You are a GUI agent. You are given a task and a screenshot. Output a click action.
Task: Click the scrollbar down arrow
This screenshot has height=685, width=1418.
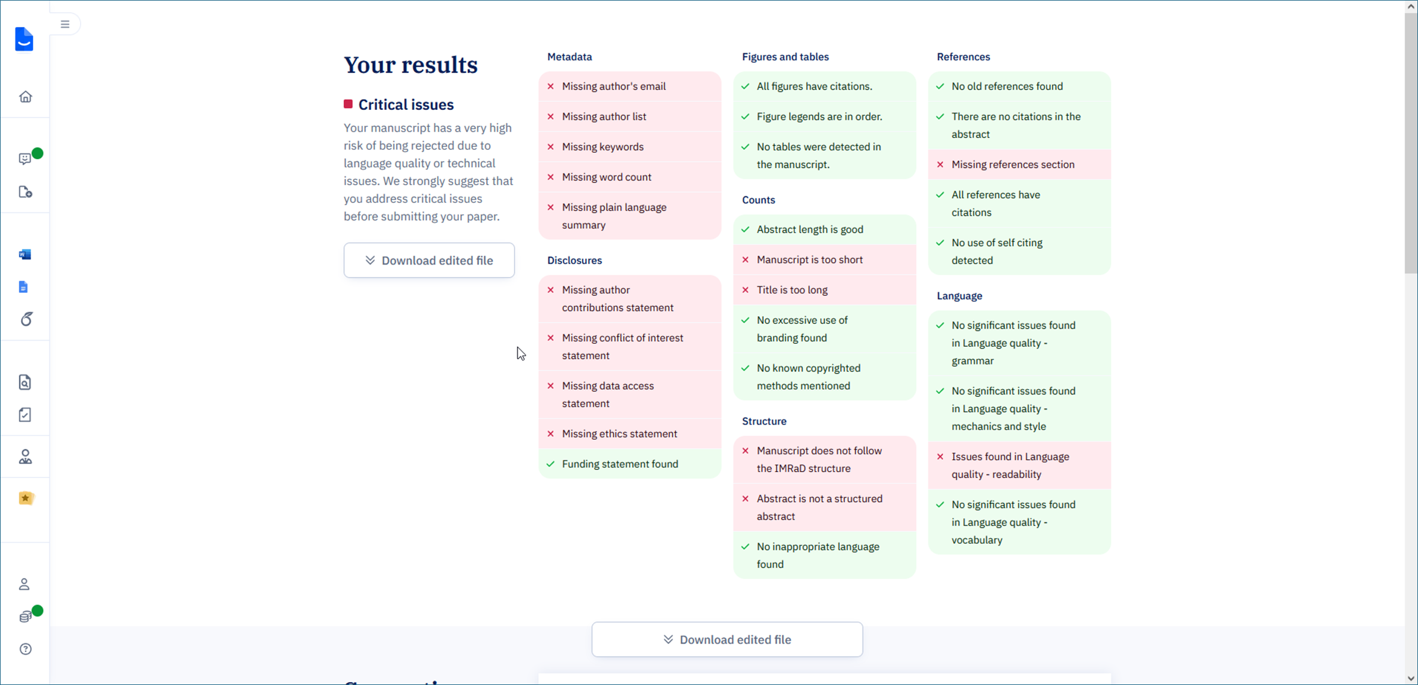(x=1411, y=678)
